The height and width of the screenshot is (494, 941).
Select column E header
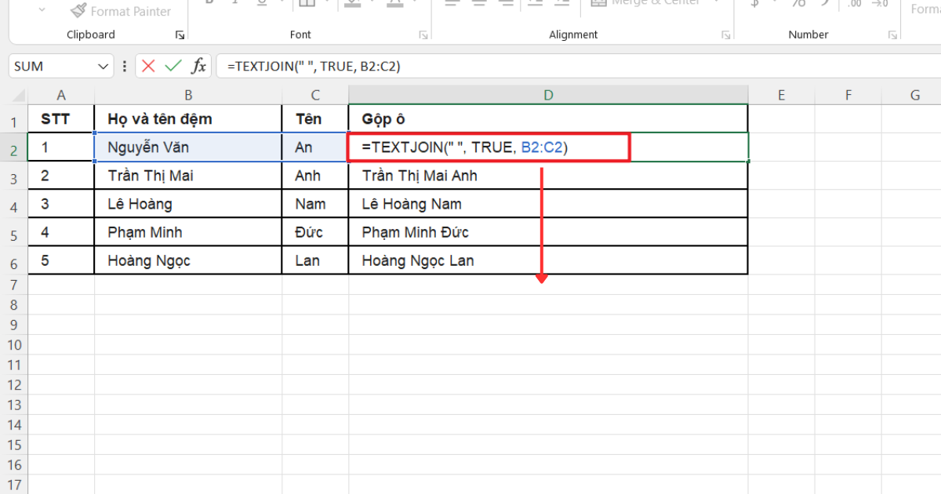(x=781, y=95)
